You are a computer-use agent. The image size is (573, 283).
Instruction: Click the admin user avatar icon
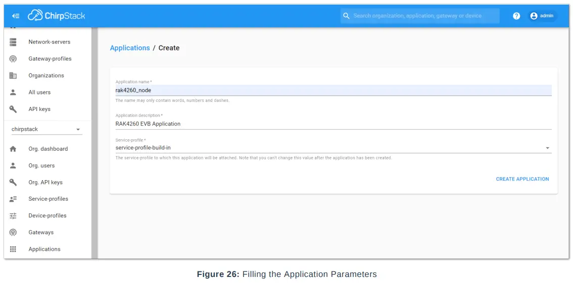(x=534, y=16)
